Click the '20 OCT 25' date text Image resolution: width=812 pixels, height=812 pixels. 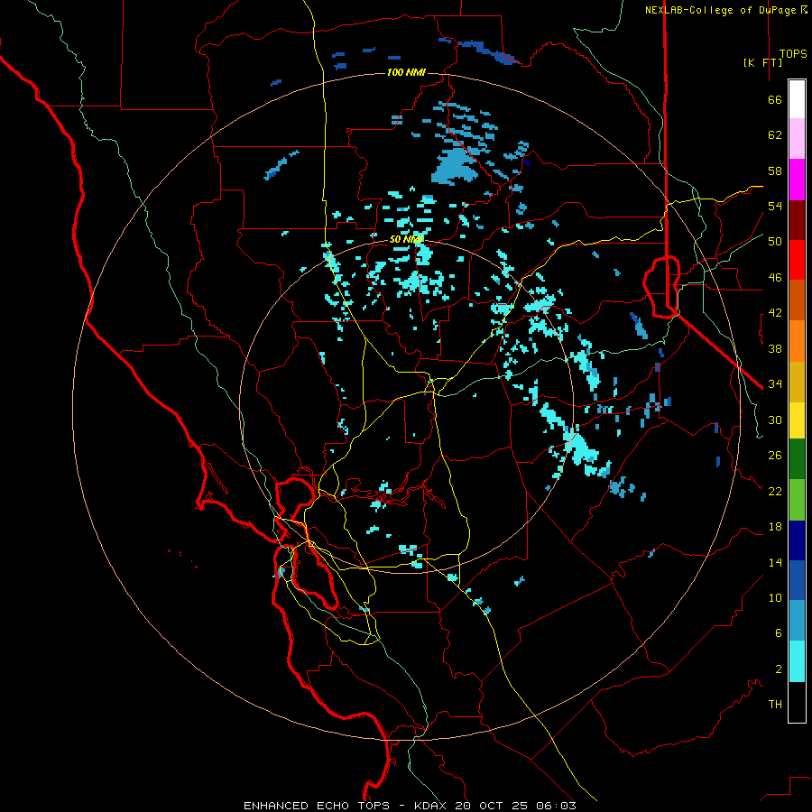tap(493, 806)
